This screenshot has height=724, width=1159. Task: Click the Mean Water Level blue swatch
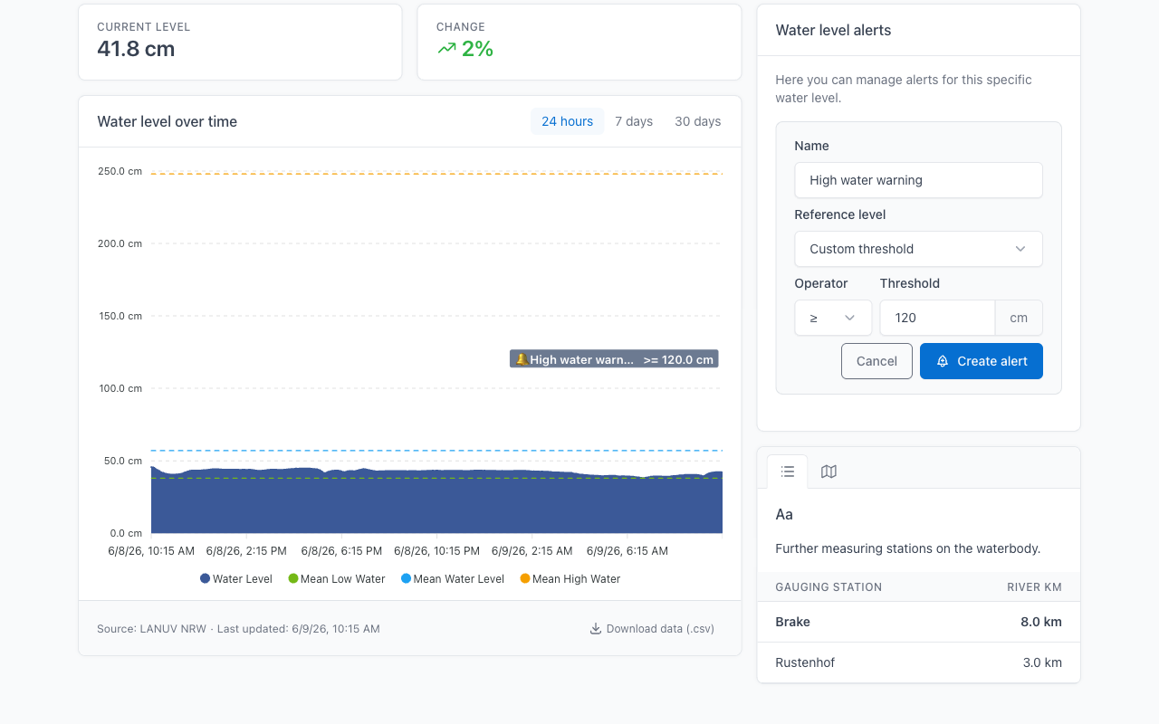tap(406, 578)
